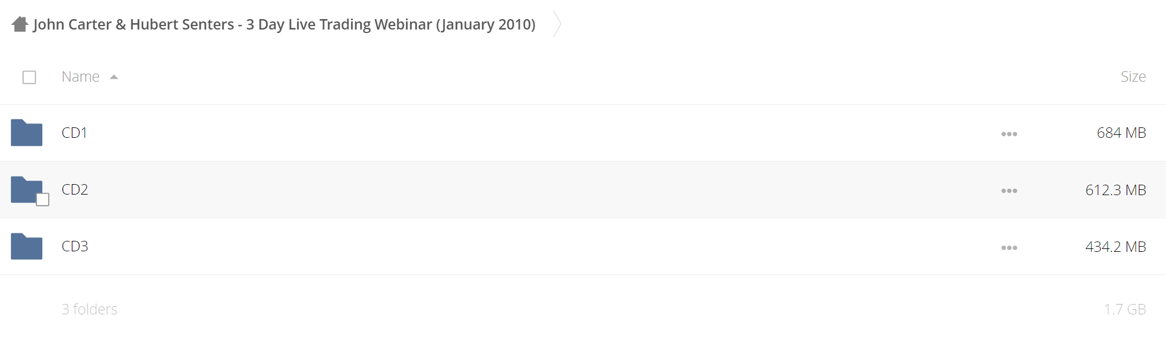This screenshot has width=1166, height=337.
Task: Toggle the select-all checkbox
Action: 29,77
